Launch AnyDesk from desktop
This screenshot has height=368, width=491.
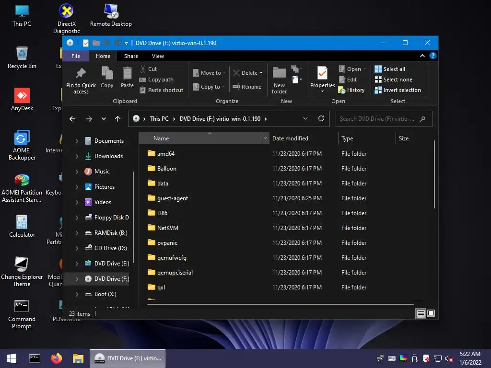[x=22, y=100]
